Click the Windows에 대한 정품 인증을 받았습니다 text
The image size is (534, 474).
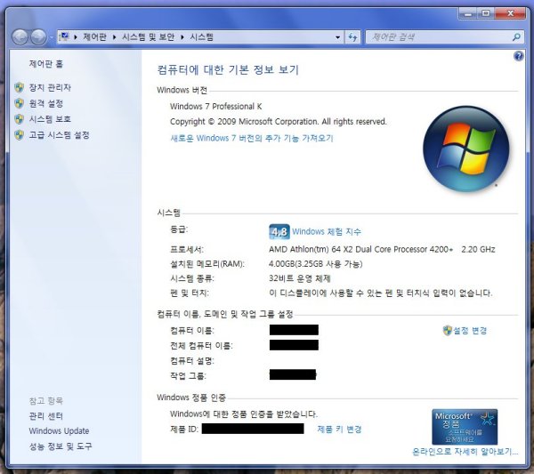(x=244, y=414)
